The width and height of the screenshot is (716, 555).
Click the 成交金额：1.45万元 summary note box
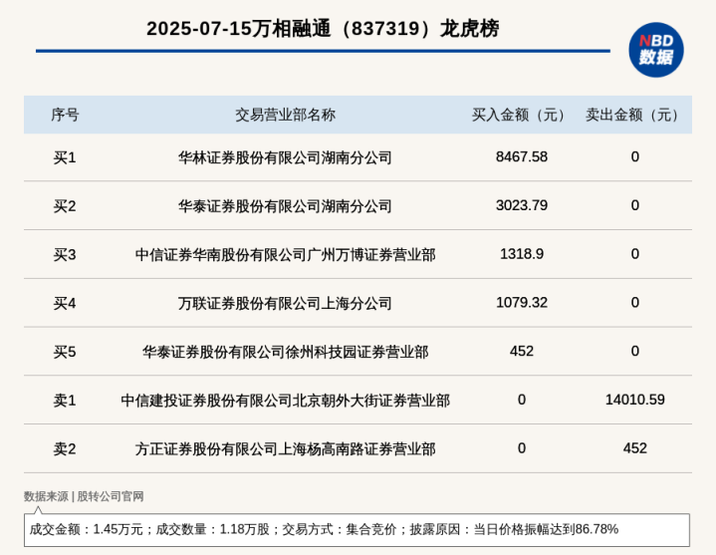[x=357, y=530]
